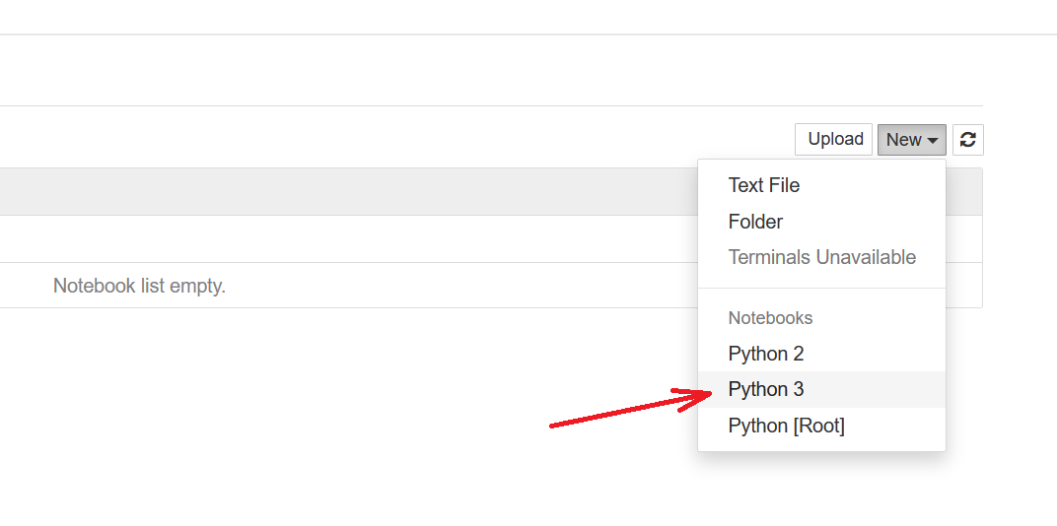Viewport: 1057px width, 526px height.
Task: Click the divider line above Notebooks
Action: pos(821,288)
